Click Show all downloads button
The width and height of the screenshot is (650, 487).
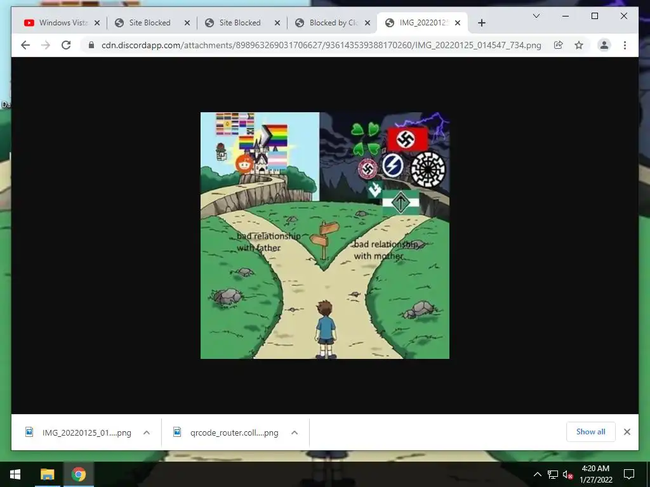pos(591,432)
